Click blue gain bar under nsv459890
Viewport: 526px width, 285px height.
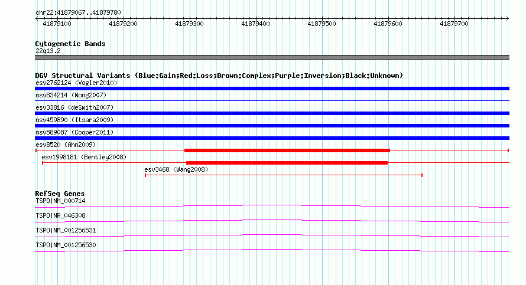272,126
